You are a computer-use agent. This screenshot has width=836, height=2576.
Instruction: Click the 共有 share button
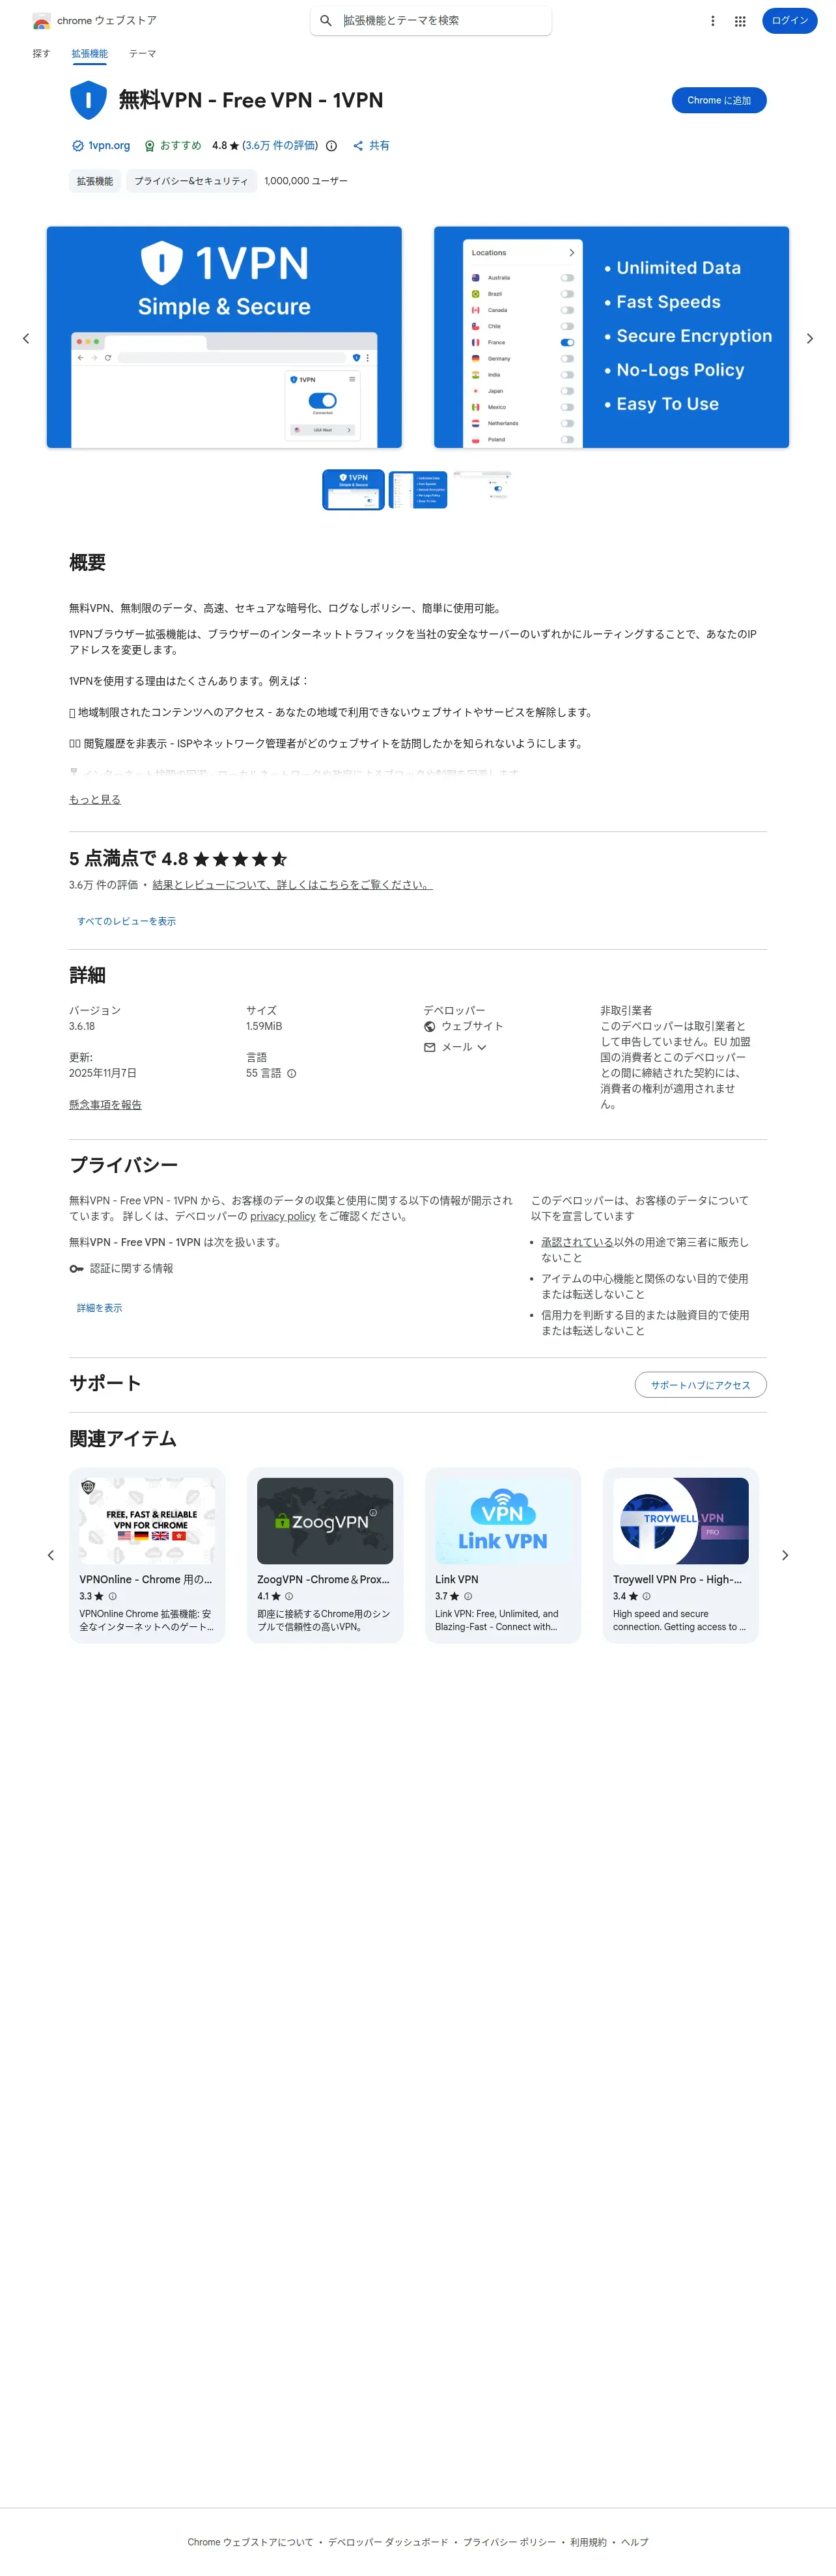371,146
